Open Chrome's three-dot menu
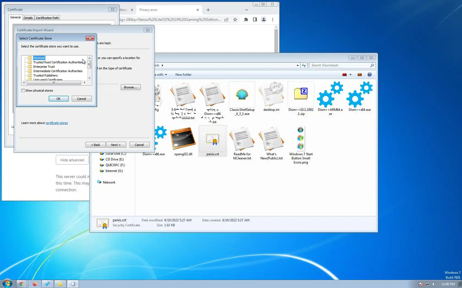Image resolution: width=462 pixels, height=288 pixels. 273,19
